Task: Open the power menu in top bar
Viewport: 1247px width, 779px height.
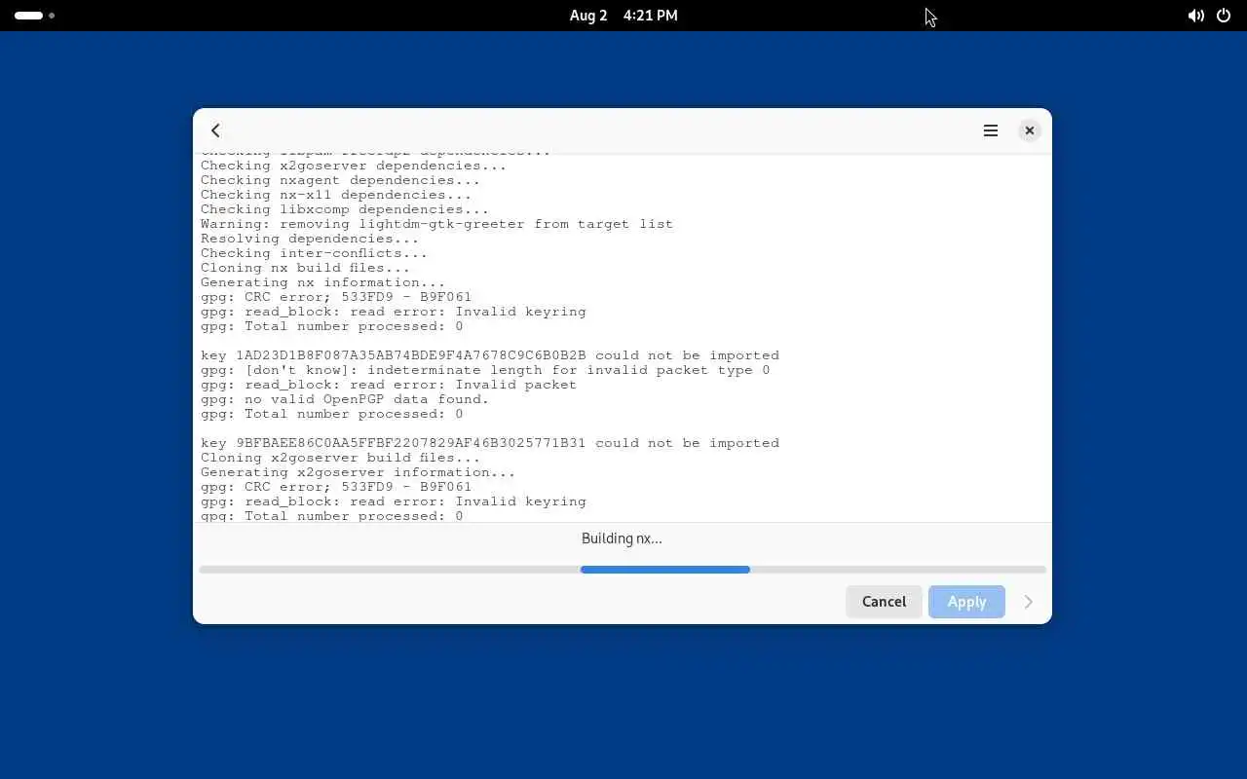Action: 1224,16
